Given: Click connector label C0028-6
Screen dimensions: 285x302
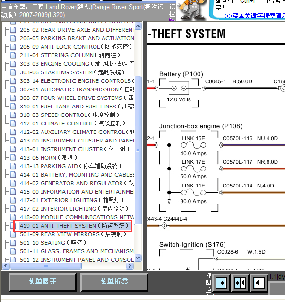Looking at the screenshot, I should (x=228, y=252).
